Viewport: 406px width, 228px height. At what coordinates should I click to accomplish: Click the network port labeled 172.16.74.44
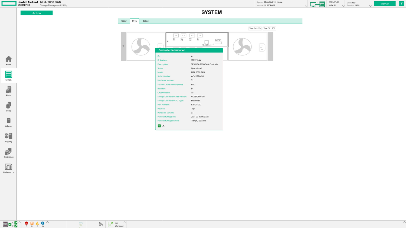point(207,42)
